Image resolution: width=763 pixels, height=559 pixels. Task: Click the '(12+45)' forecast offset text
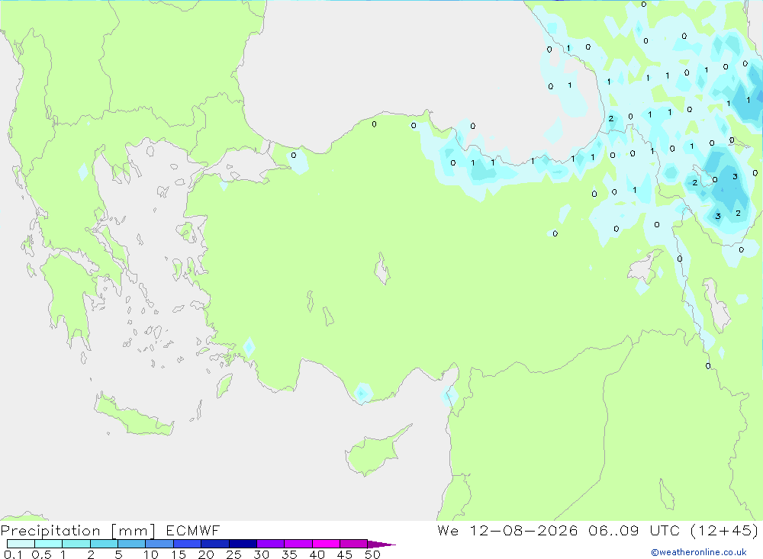point(724,530)
